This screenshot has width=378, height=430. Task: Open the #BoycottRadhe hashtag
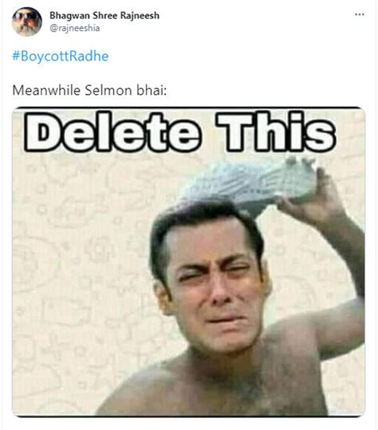(61, 57)
